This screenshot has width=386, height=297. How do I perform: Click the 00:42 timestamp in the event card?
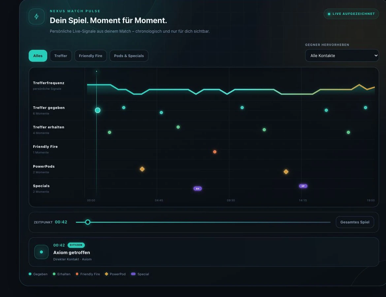(59, 245)
